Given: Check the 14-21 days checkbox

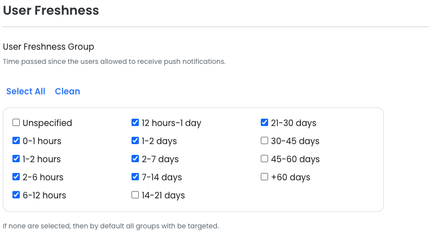Looking at the screenshot, I should click(x=135, y=195).
